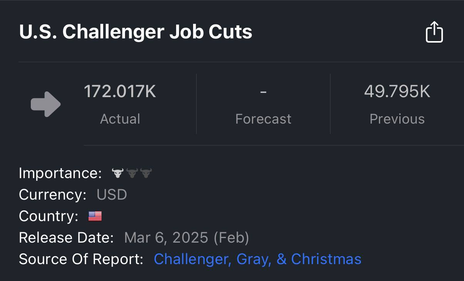Screen dimensions: 464x281
Task: Select the 49.795K previous value
Action: 397,92
